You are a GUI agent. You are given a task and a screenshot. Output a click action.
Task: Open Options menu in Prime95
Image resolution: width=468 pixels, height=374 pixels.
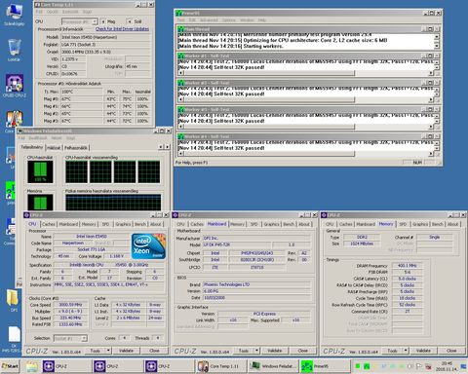pos(229,20)
